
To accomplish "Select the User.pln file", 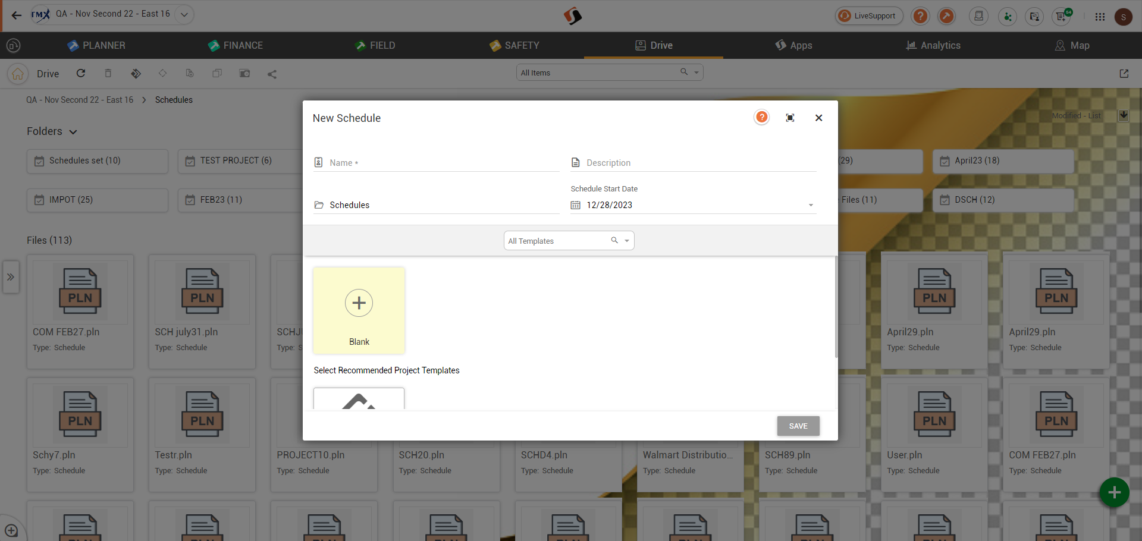I will click(934, 435).
